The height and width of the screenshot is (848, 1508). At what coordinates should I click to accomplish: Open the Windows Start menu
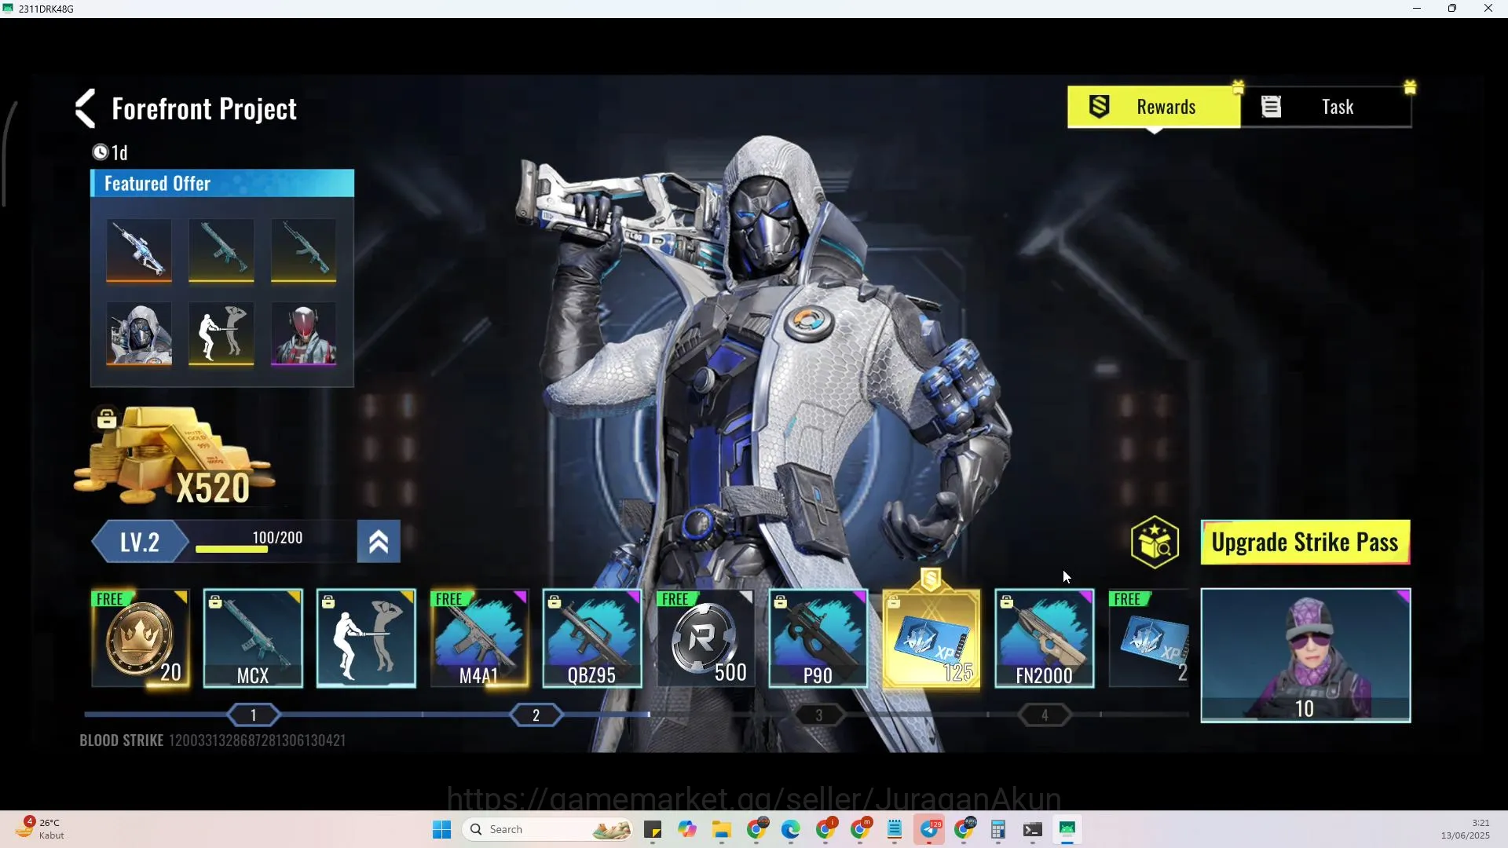441,829
